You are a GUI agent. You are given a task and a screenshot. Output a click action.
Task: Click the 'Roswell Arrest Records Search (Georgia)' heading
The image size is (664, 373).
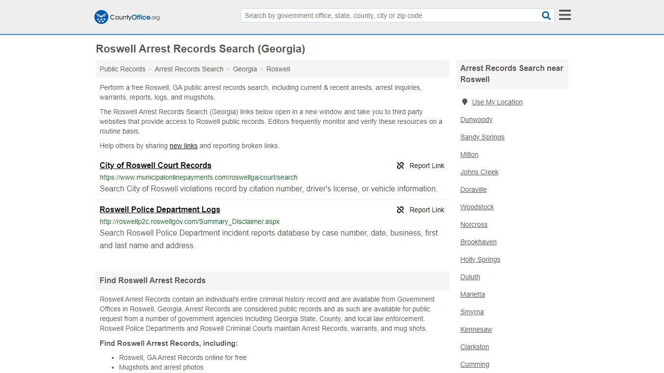coord(200,49)
